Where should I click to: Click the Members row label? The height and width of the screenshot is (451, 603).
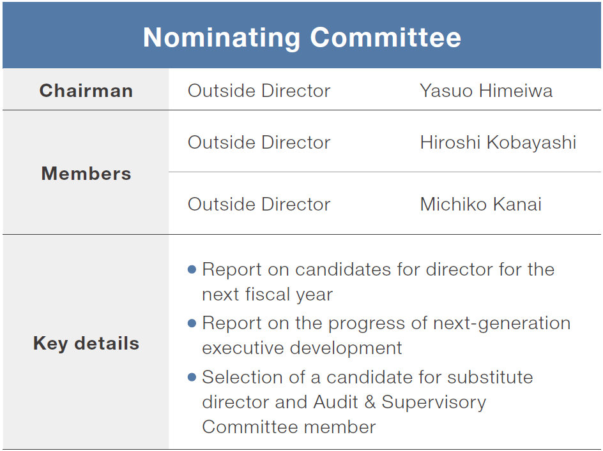point(86,174)
